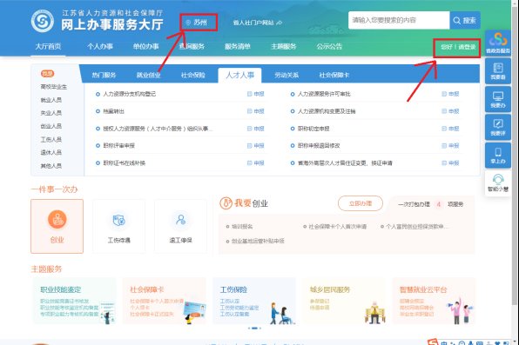Click 申报 for 职称申报退回修改
519x345 pixels.
450,145
